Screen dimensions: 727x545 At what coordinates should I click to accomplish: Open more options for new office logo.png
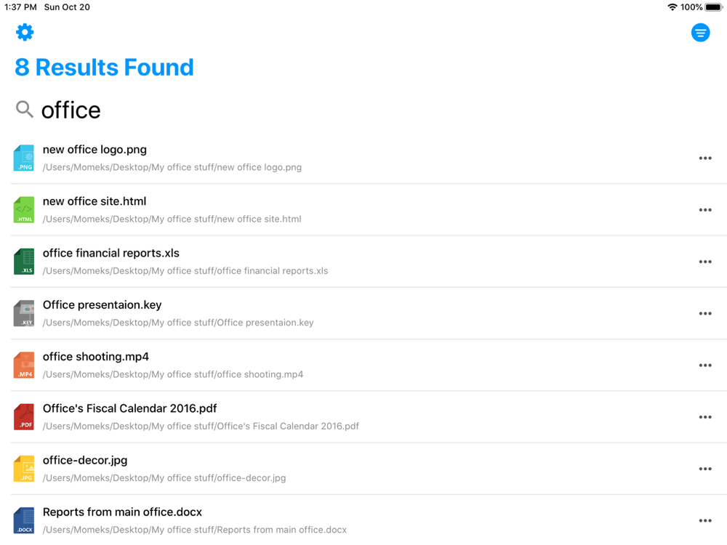coord(704,158)
